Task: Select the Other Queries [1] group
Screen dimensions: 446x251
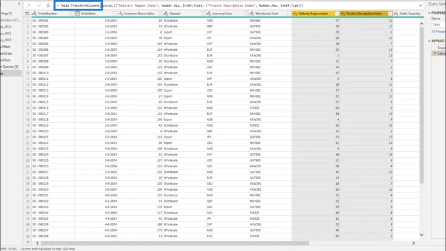Action: tap(9, 66)
